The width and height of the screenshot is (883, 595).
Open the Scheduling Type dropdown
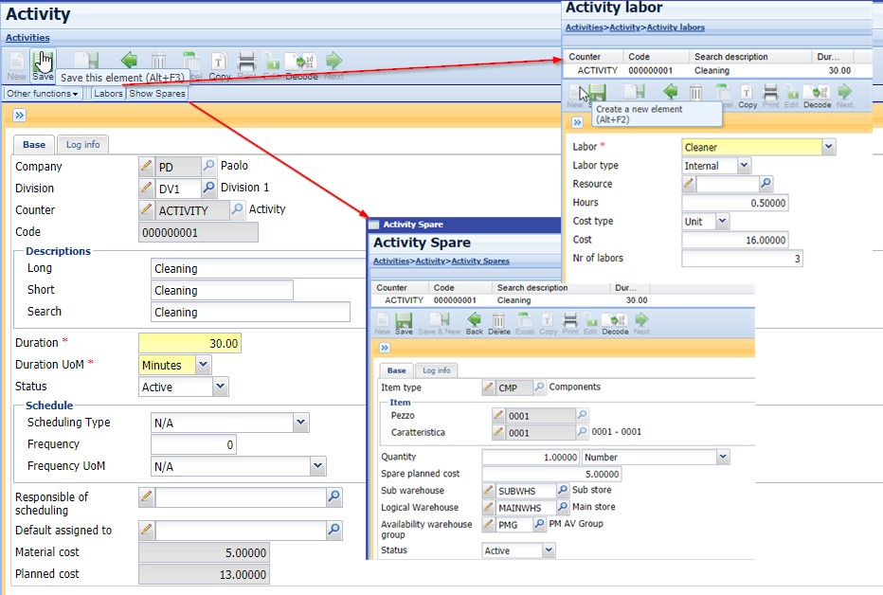300,423
